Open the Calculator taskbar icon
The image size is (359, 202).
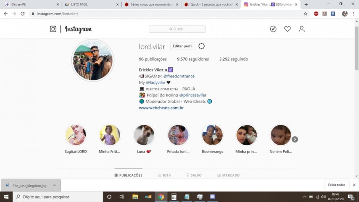pyautogui.click(x=174, y=197)
